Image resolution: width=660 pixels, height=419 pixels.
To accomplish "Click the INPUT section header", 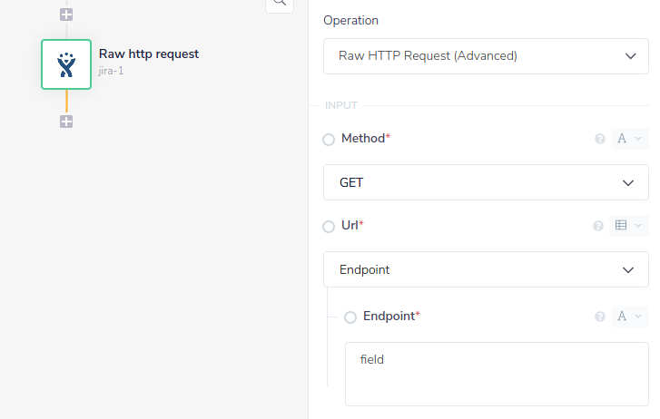I will coord(341,106).
